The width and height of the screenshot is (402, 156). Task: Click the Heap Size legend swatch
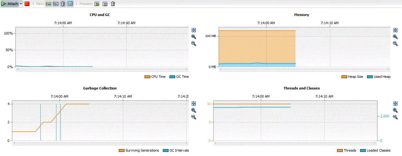344,77
